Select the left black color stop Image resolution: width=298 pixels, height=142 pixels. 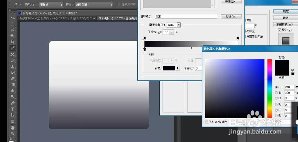point(144,49)
